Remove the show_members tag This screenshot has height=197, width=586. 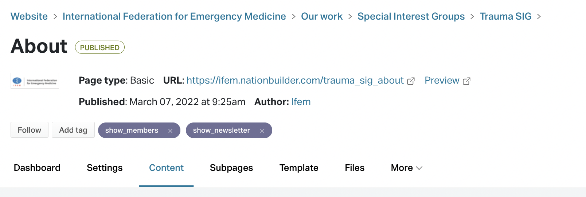click(170, 131)
